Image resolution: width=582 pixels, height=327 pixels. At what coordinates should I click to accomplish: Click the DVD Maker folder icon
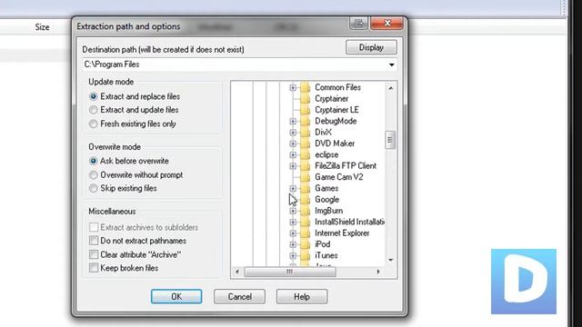coord(306,144)
